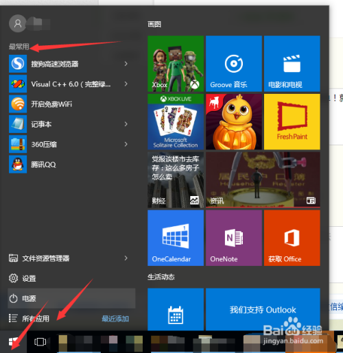Open 设置 settings entry
Screen dimensions: 343x353
click(71, 278)
